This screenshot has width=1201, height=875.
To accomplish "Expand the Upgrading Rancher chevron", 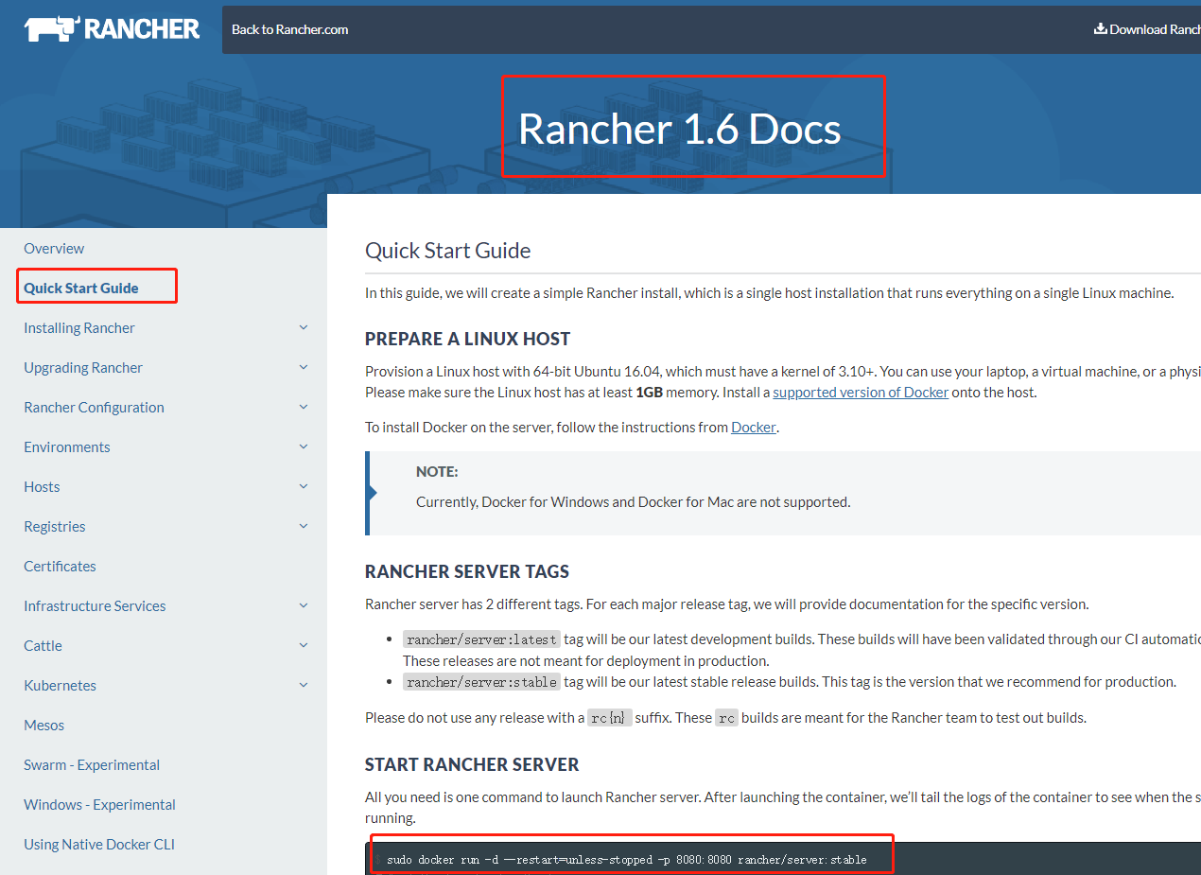I will click(x=304, y=367).
